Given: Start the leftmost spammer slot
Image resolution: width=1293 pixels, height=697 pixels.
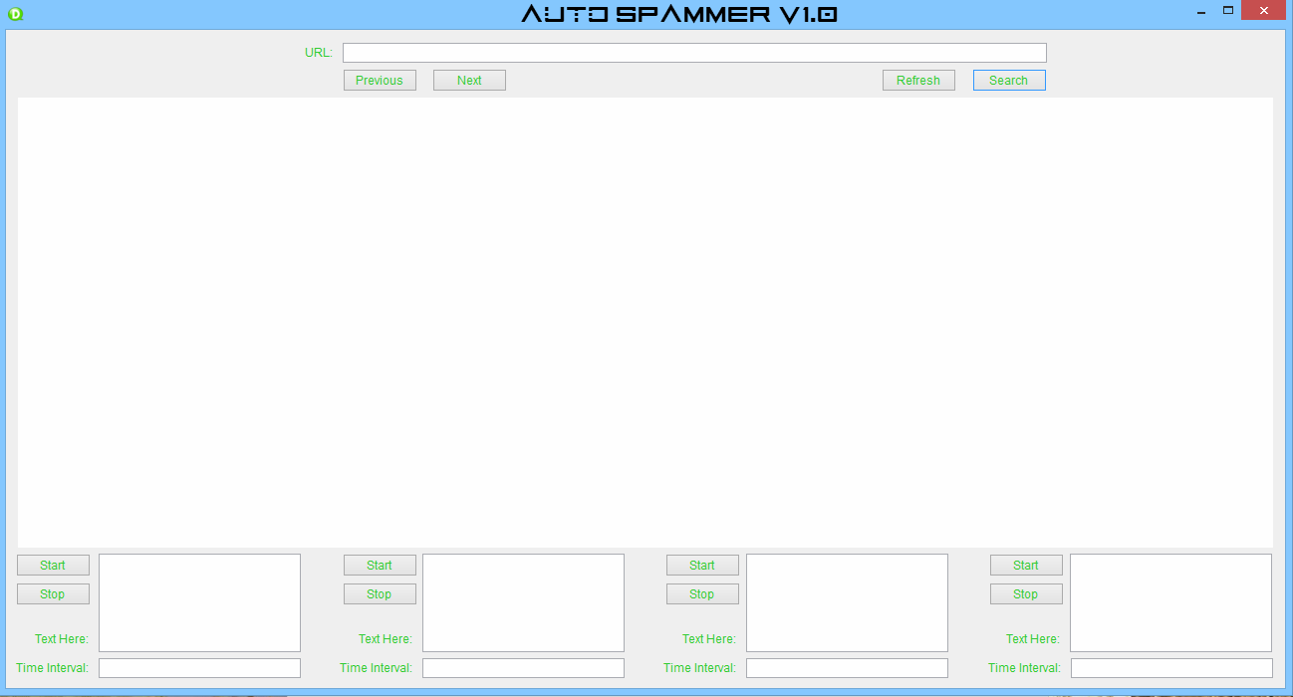Looking at the screenshot, I should pyautogui.click(x=53, y=566).
